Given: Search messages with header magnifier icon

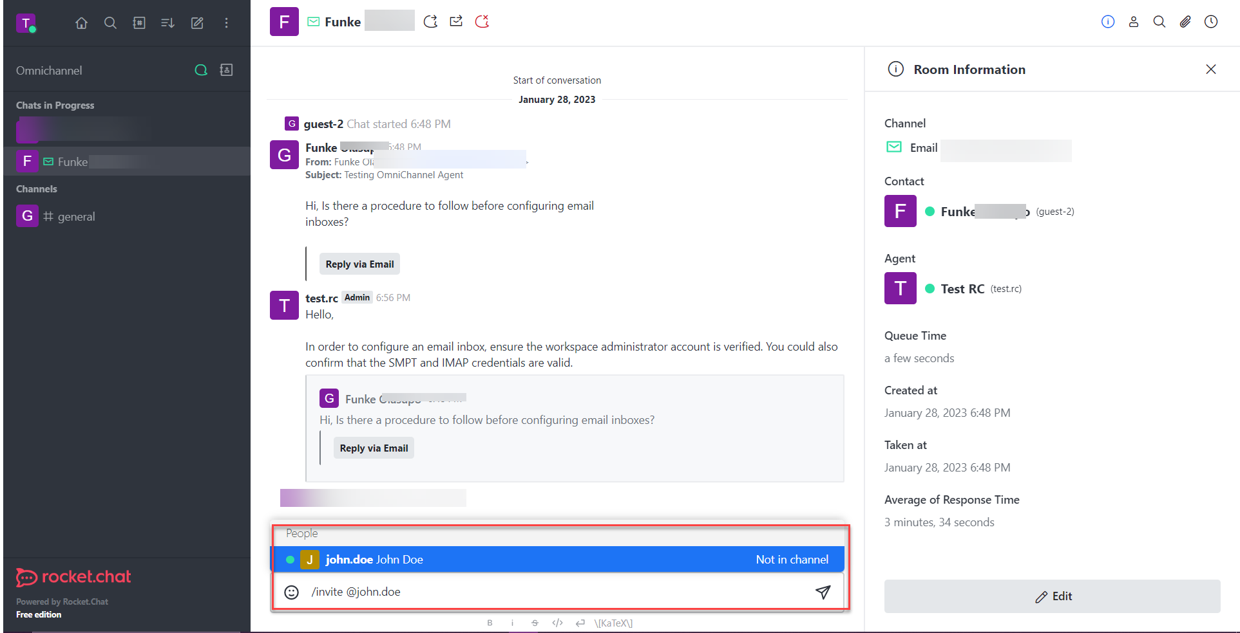Looking at the screenshot, I should point(1159,22).
